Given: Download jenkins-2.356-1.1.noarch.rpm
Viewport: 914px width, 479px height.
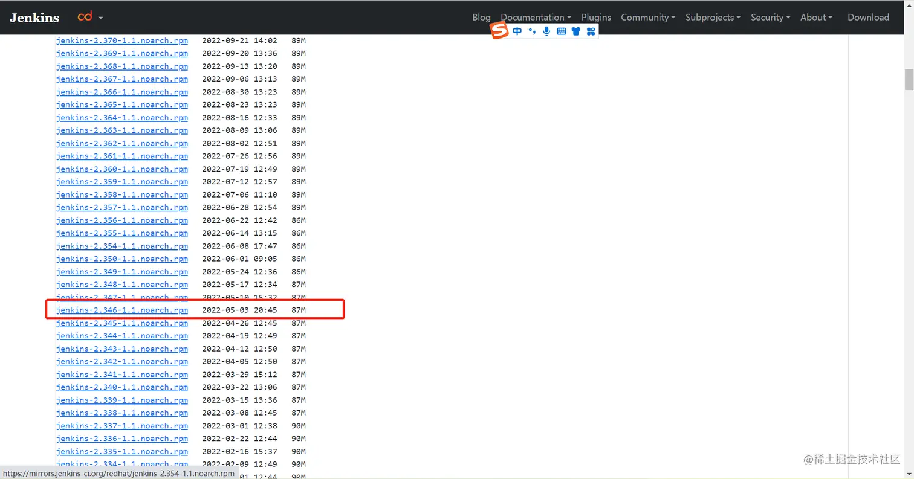Looking at the screenshot, I should [122, 220].
